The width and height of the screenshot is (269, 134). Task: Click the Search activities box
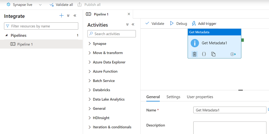[x=112, y=34]
